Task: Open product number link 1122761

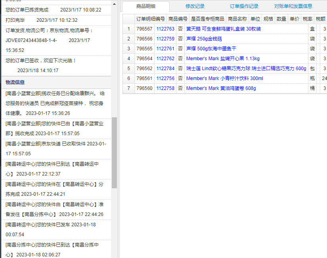Action: pyautogui.click(x=165, y=49)
